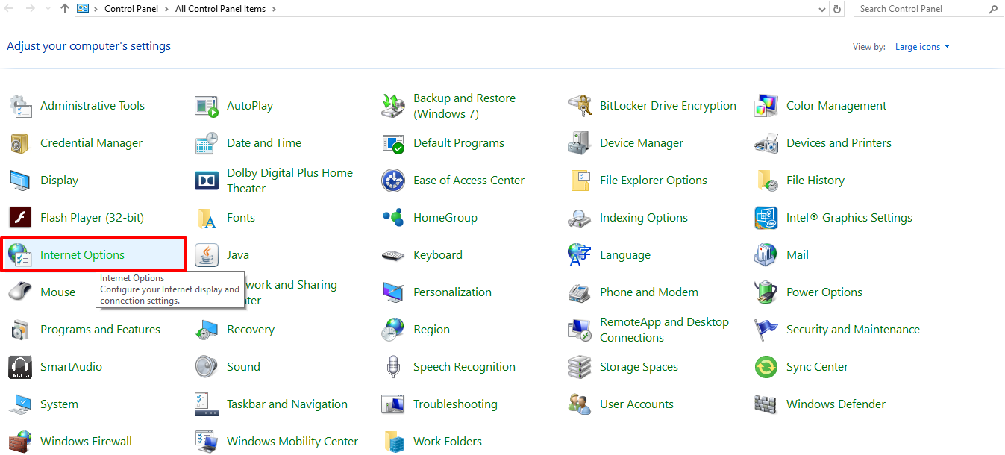Click the BitLocker Drive Encryption icon
Viewport: 1005px width, 455px height.
point(580,106)
